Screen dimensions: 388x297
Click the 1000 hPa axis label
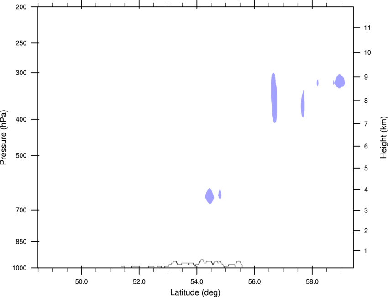pos(20,268)
